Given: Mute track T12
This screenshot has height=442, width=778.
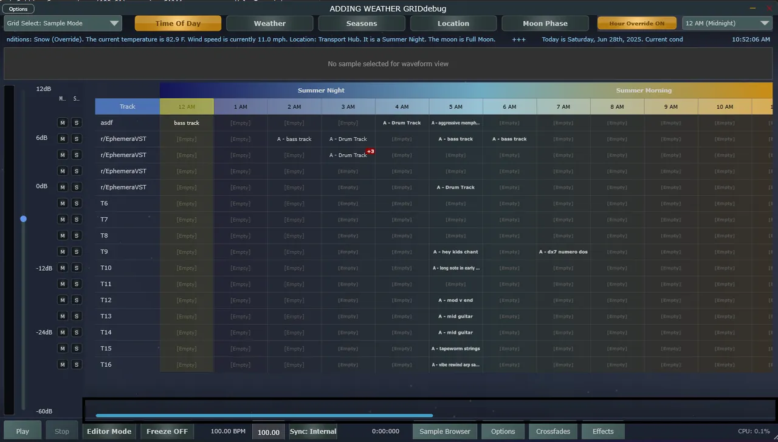Looking at the screenshot, I should pyautogui.click(x=62, y=300).
